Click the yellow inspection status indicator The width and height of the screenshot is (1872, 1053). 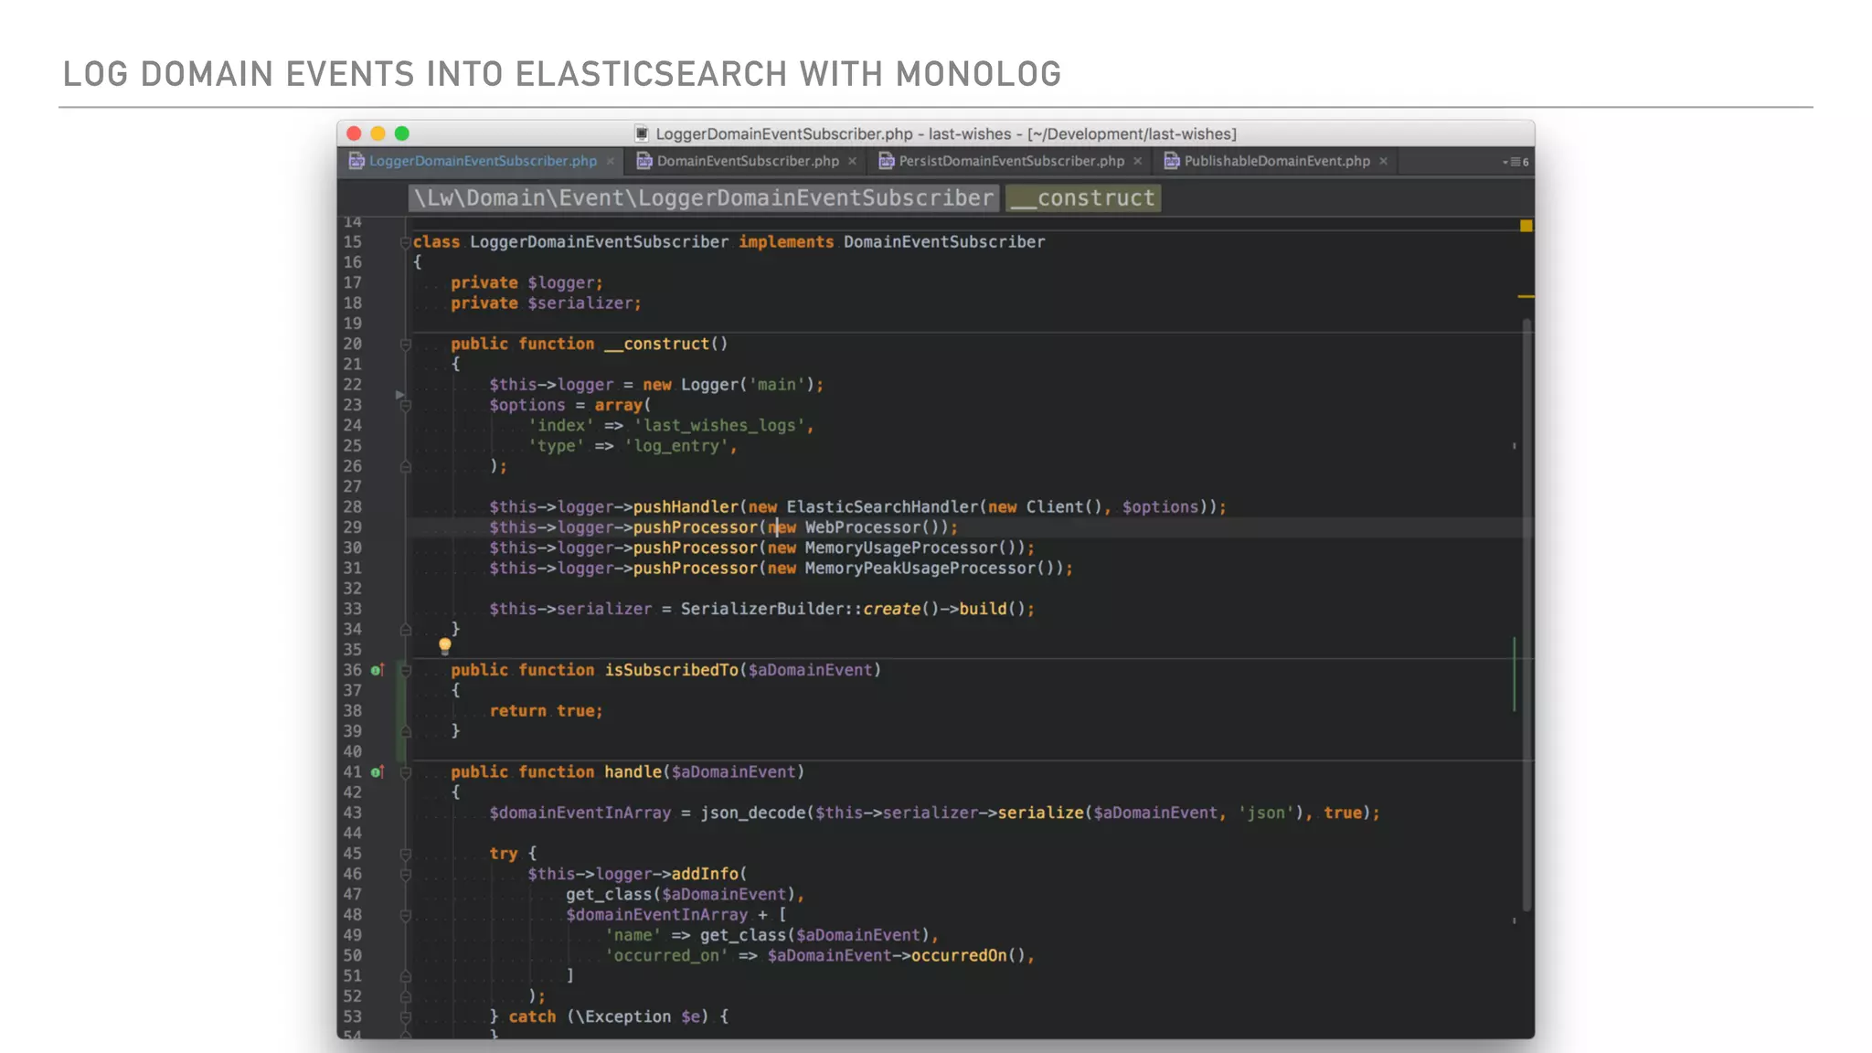(x=1526, y=226)
